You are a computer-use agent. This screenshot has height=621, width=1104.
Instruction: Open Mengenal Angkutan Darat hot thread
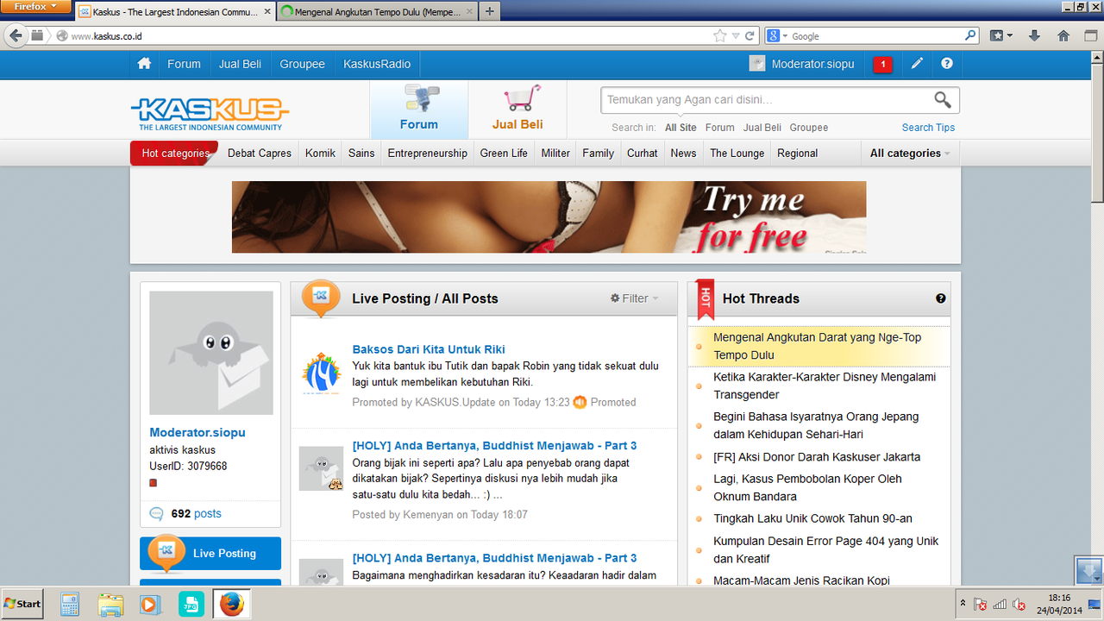(x=817, y=346)
